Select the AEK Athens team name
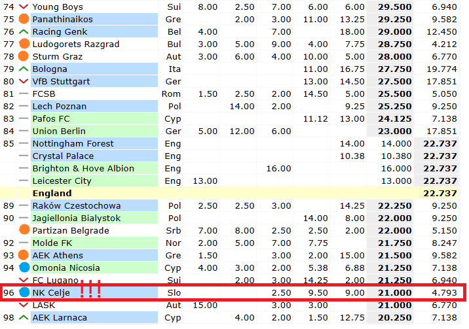The height and width of the screenshot is (329, 469). [58, 256]
